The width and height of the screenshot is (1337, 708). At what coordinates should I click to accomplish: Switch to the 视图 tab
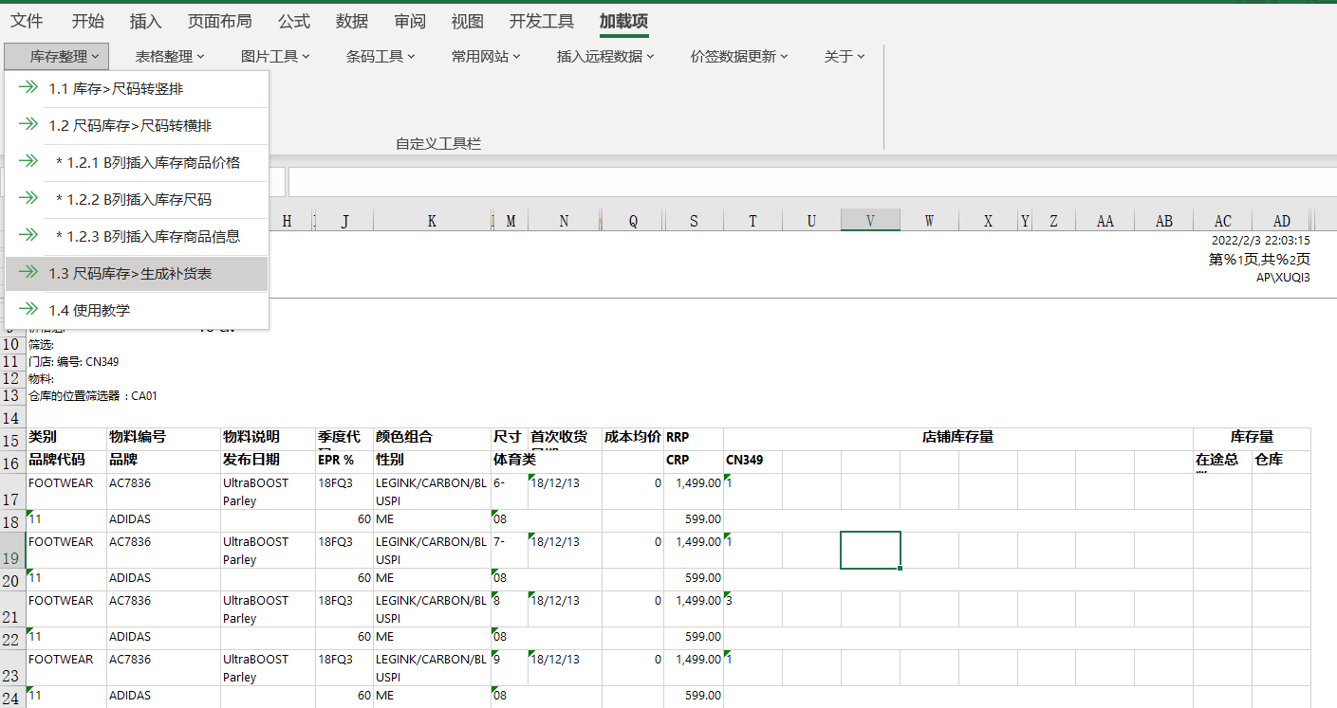click(467, 21)
